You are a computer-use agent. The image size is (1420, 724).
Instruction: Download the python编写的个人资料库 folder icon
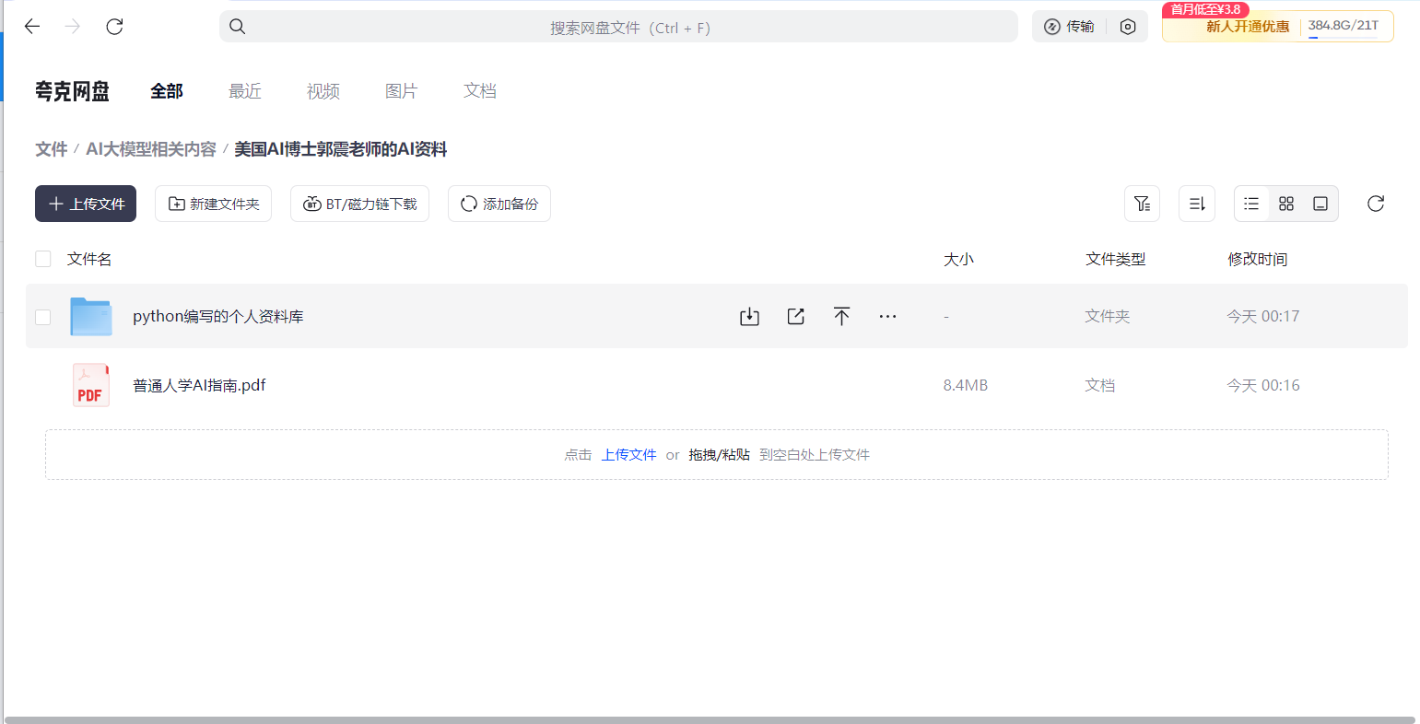749,317
